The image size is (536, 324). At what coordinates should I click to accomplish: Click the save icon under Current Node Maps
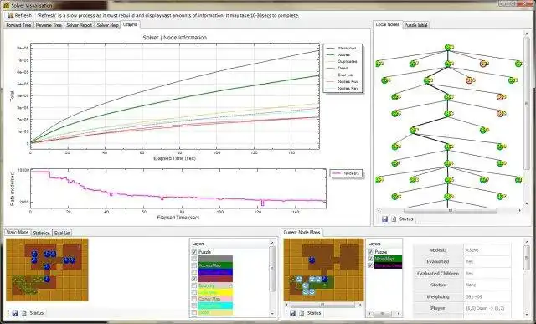pos(292,313)
